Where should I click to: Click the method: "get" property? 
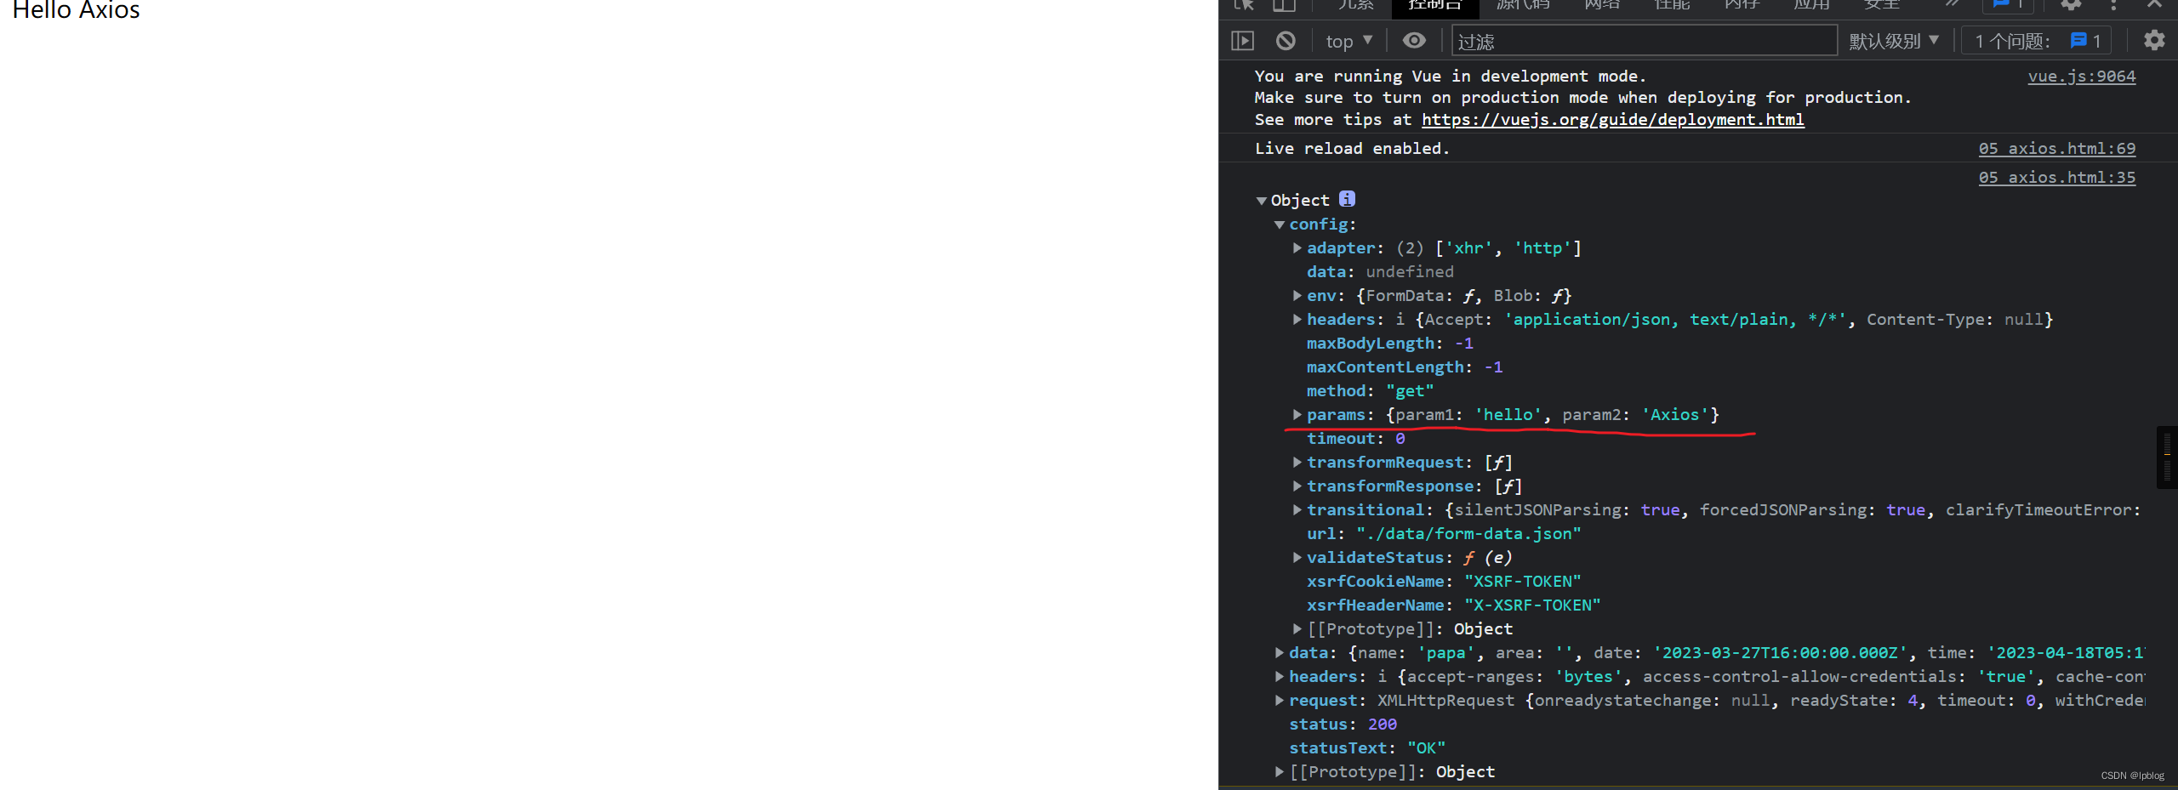pos(1370,390)
